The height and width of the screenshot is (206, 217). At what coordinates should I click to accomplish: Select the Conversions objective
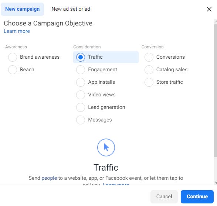[x=149, y=57]
